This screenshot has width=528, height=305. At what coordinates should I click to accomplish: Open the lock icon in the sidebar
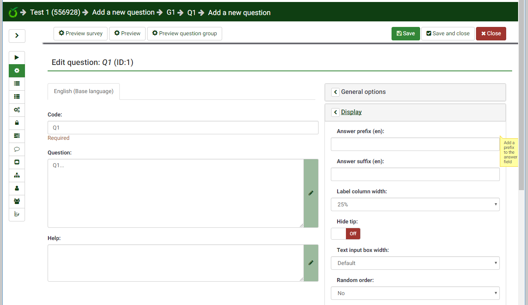pyautogui.click(x=17, y=123)
